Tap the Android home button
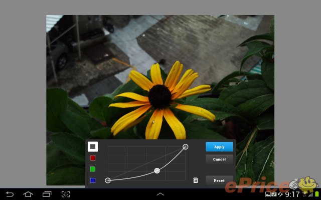321x200 pixels. [x=28, y=194]
